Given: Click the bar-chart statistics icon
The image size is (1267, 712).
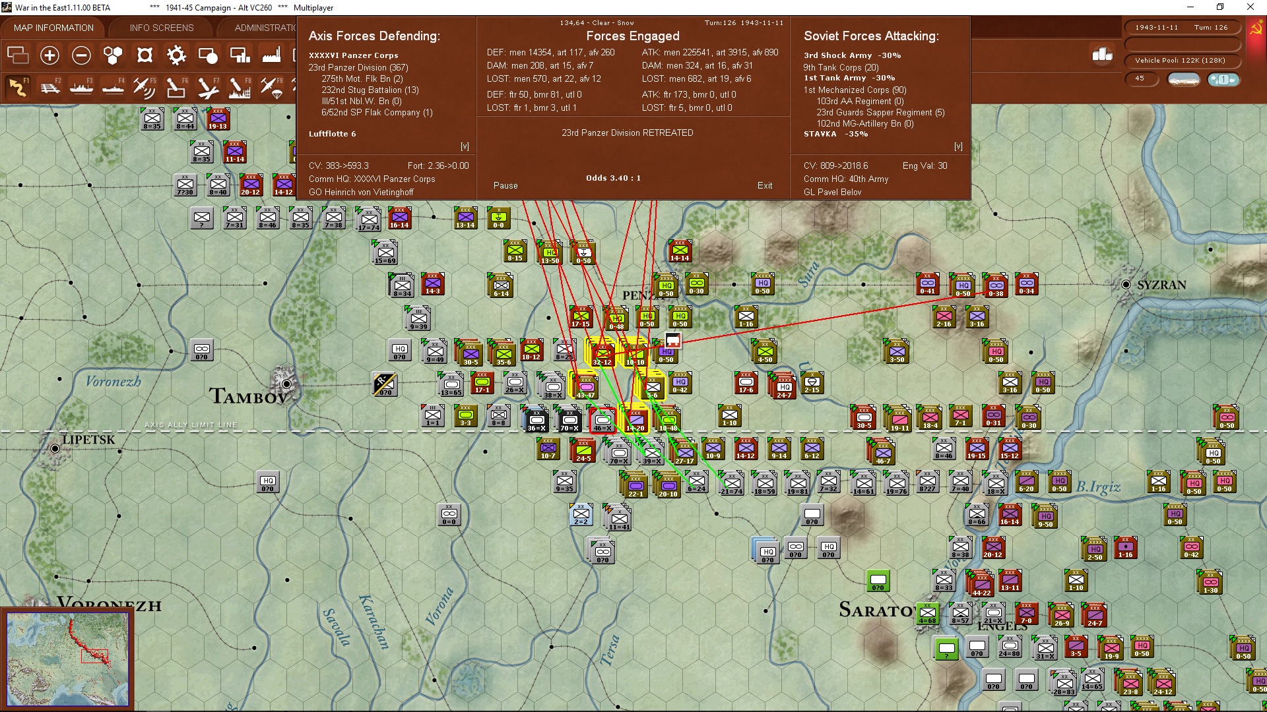Looking at the screenshot, I should [x=1102, y=55].
